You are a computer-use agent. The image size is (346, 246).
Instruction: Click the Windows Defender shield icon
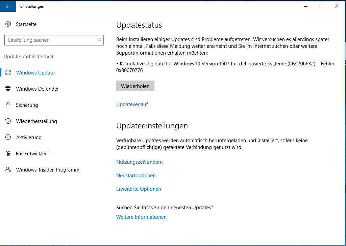coord(8,89)
